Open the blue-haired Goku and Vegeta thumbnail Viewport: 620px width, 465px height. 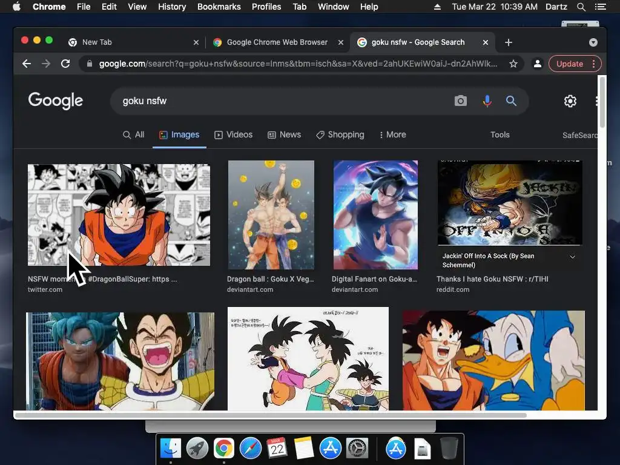120,361
